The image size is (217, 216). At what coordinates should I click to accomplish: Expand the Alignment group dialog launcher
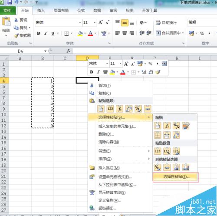tap(183, 43)
